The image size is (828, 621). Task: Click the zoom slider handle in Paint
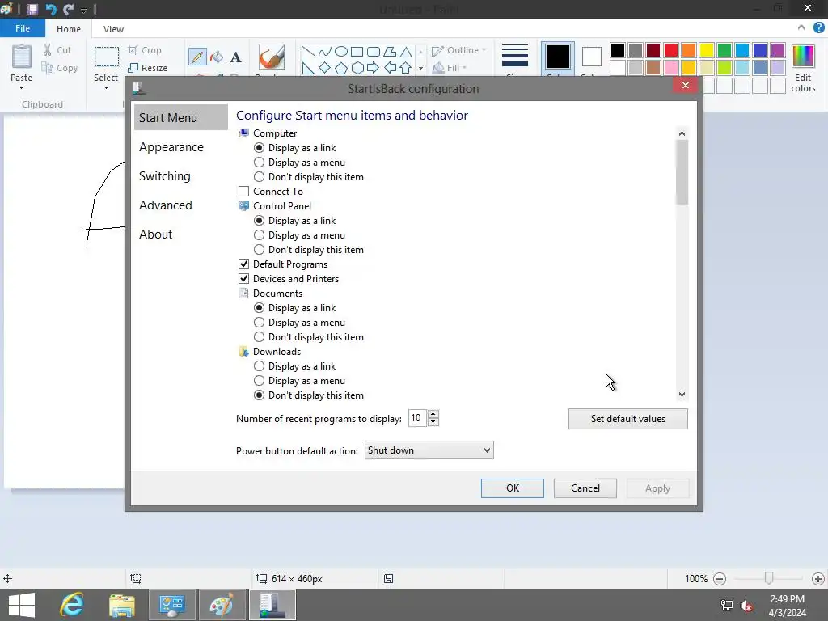pyautogui.click(x=769, y=578)
